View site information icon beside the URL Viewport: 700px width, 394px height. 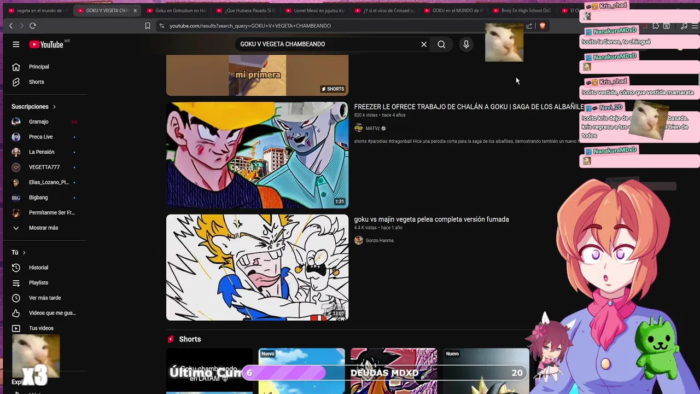point(161,26)
